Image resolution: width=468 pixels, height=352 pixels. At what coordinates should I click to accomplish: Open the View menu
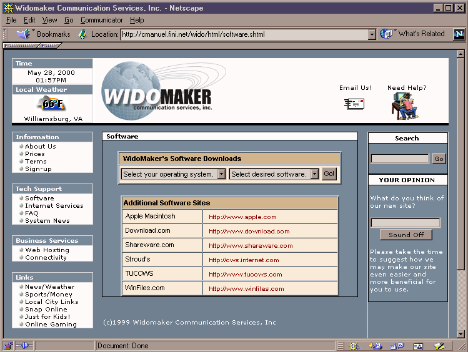[49, 20]
